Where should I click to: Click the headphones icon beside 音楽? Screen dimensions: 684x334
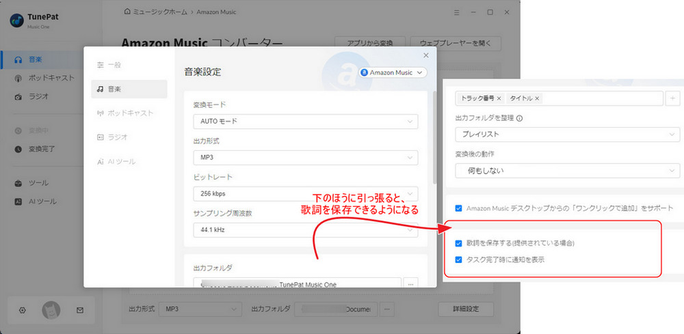click(18, 59)
